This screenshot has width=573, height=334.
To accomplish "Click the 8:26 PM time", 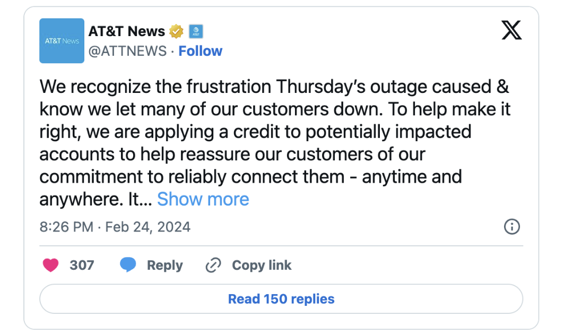I will point(66,227).
